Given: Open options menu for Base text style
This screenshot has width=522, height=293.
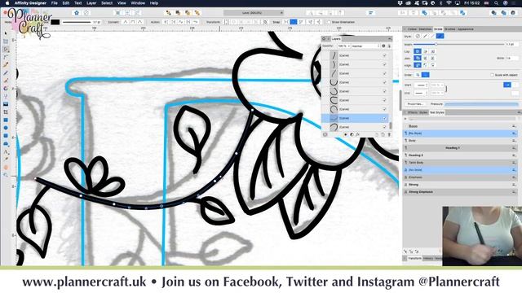Looking at the screenshot, I should click(x=514, y=126).
